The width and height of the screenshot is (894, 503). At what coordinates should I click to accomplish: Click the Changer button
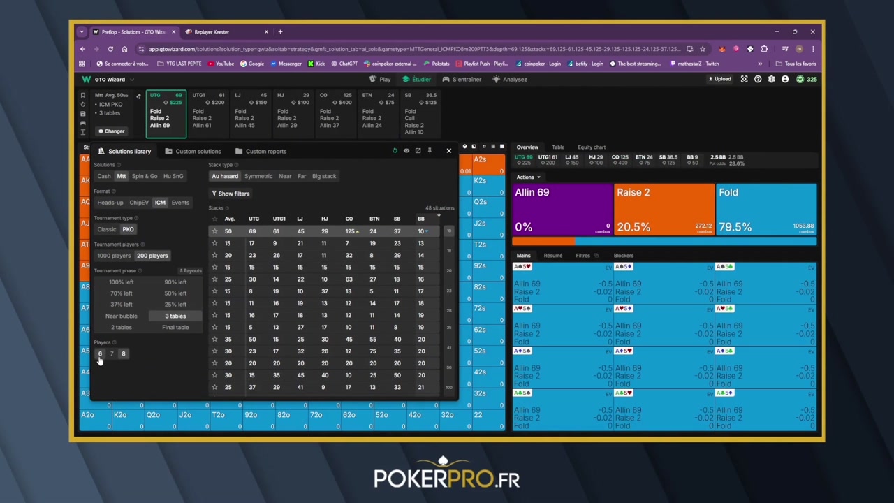[x=111, y=131]
